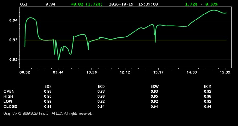The image size is (238, 126).
Task: Select the EOW column header
Action: [x=155, y=87]
